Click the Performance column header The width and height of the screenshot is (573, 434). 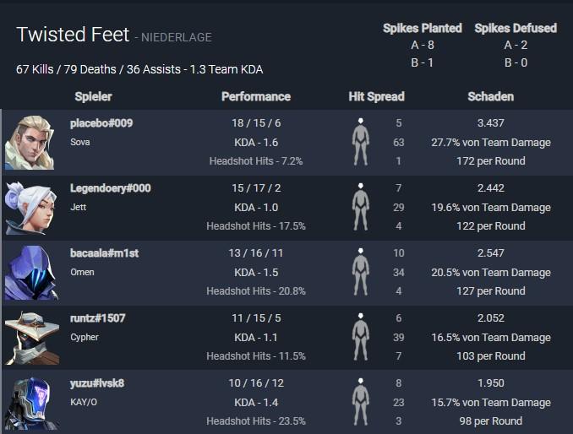(256, 96)
